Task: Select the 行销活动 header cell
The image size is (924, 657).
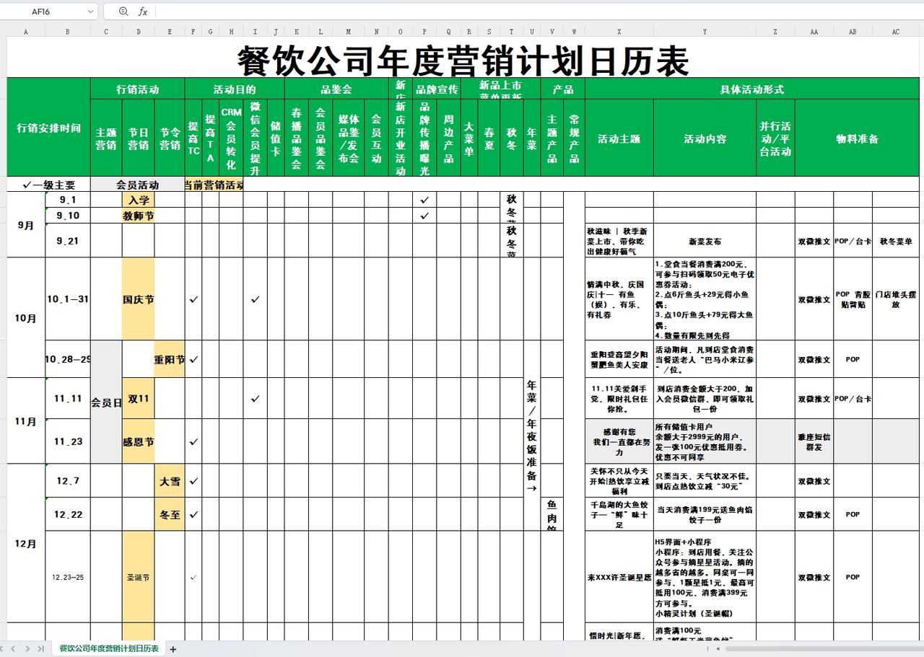Action: pyautogui.click(x=137, y=89)
